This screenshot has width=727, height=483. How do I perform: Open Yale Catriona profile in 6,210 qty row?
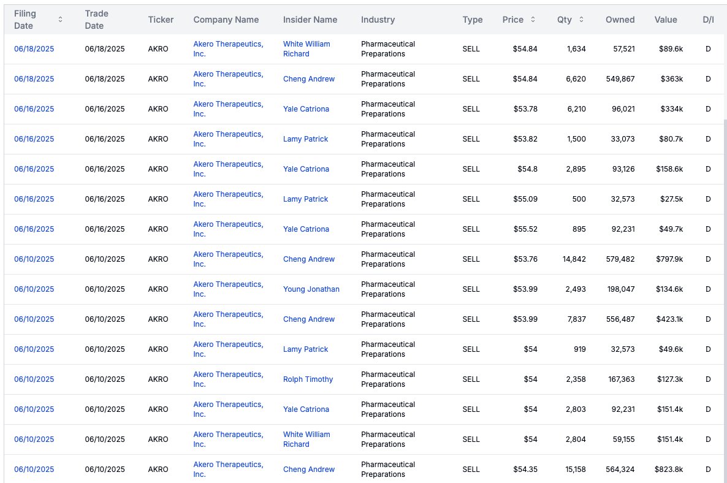click(x=306, y=109)
